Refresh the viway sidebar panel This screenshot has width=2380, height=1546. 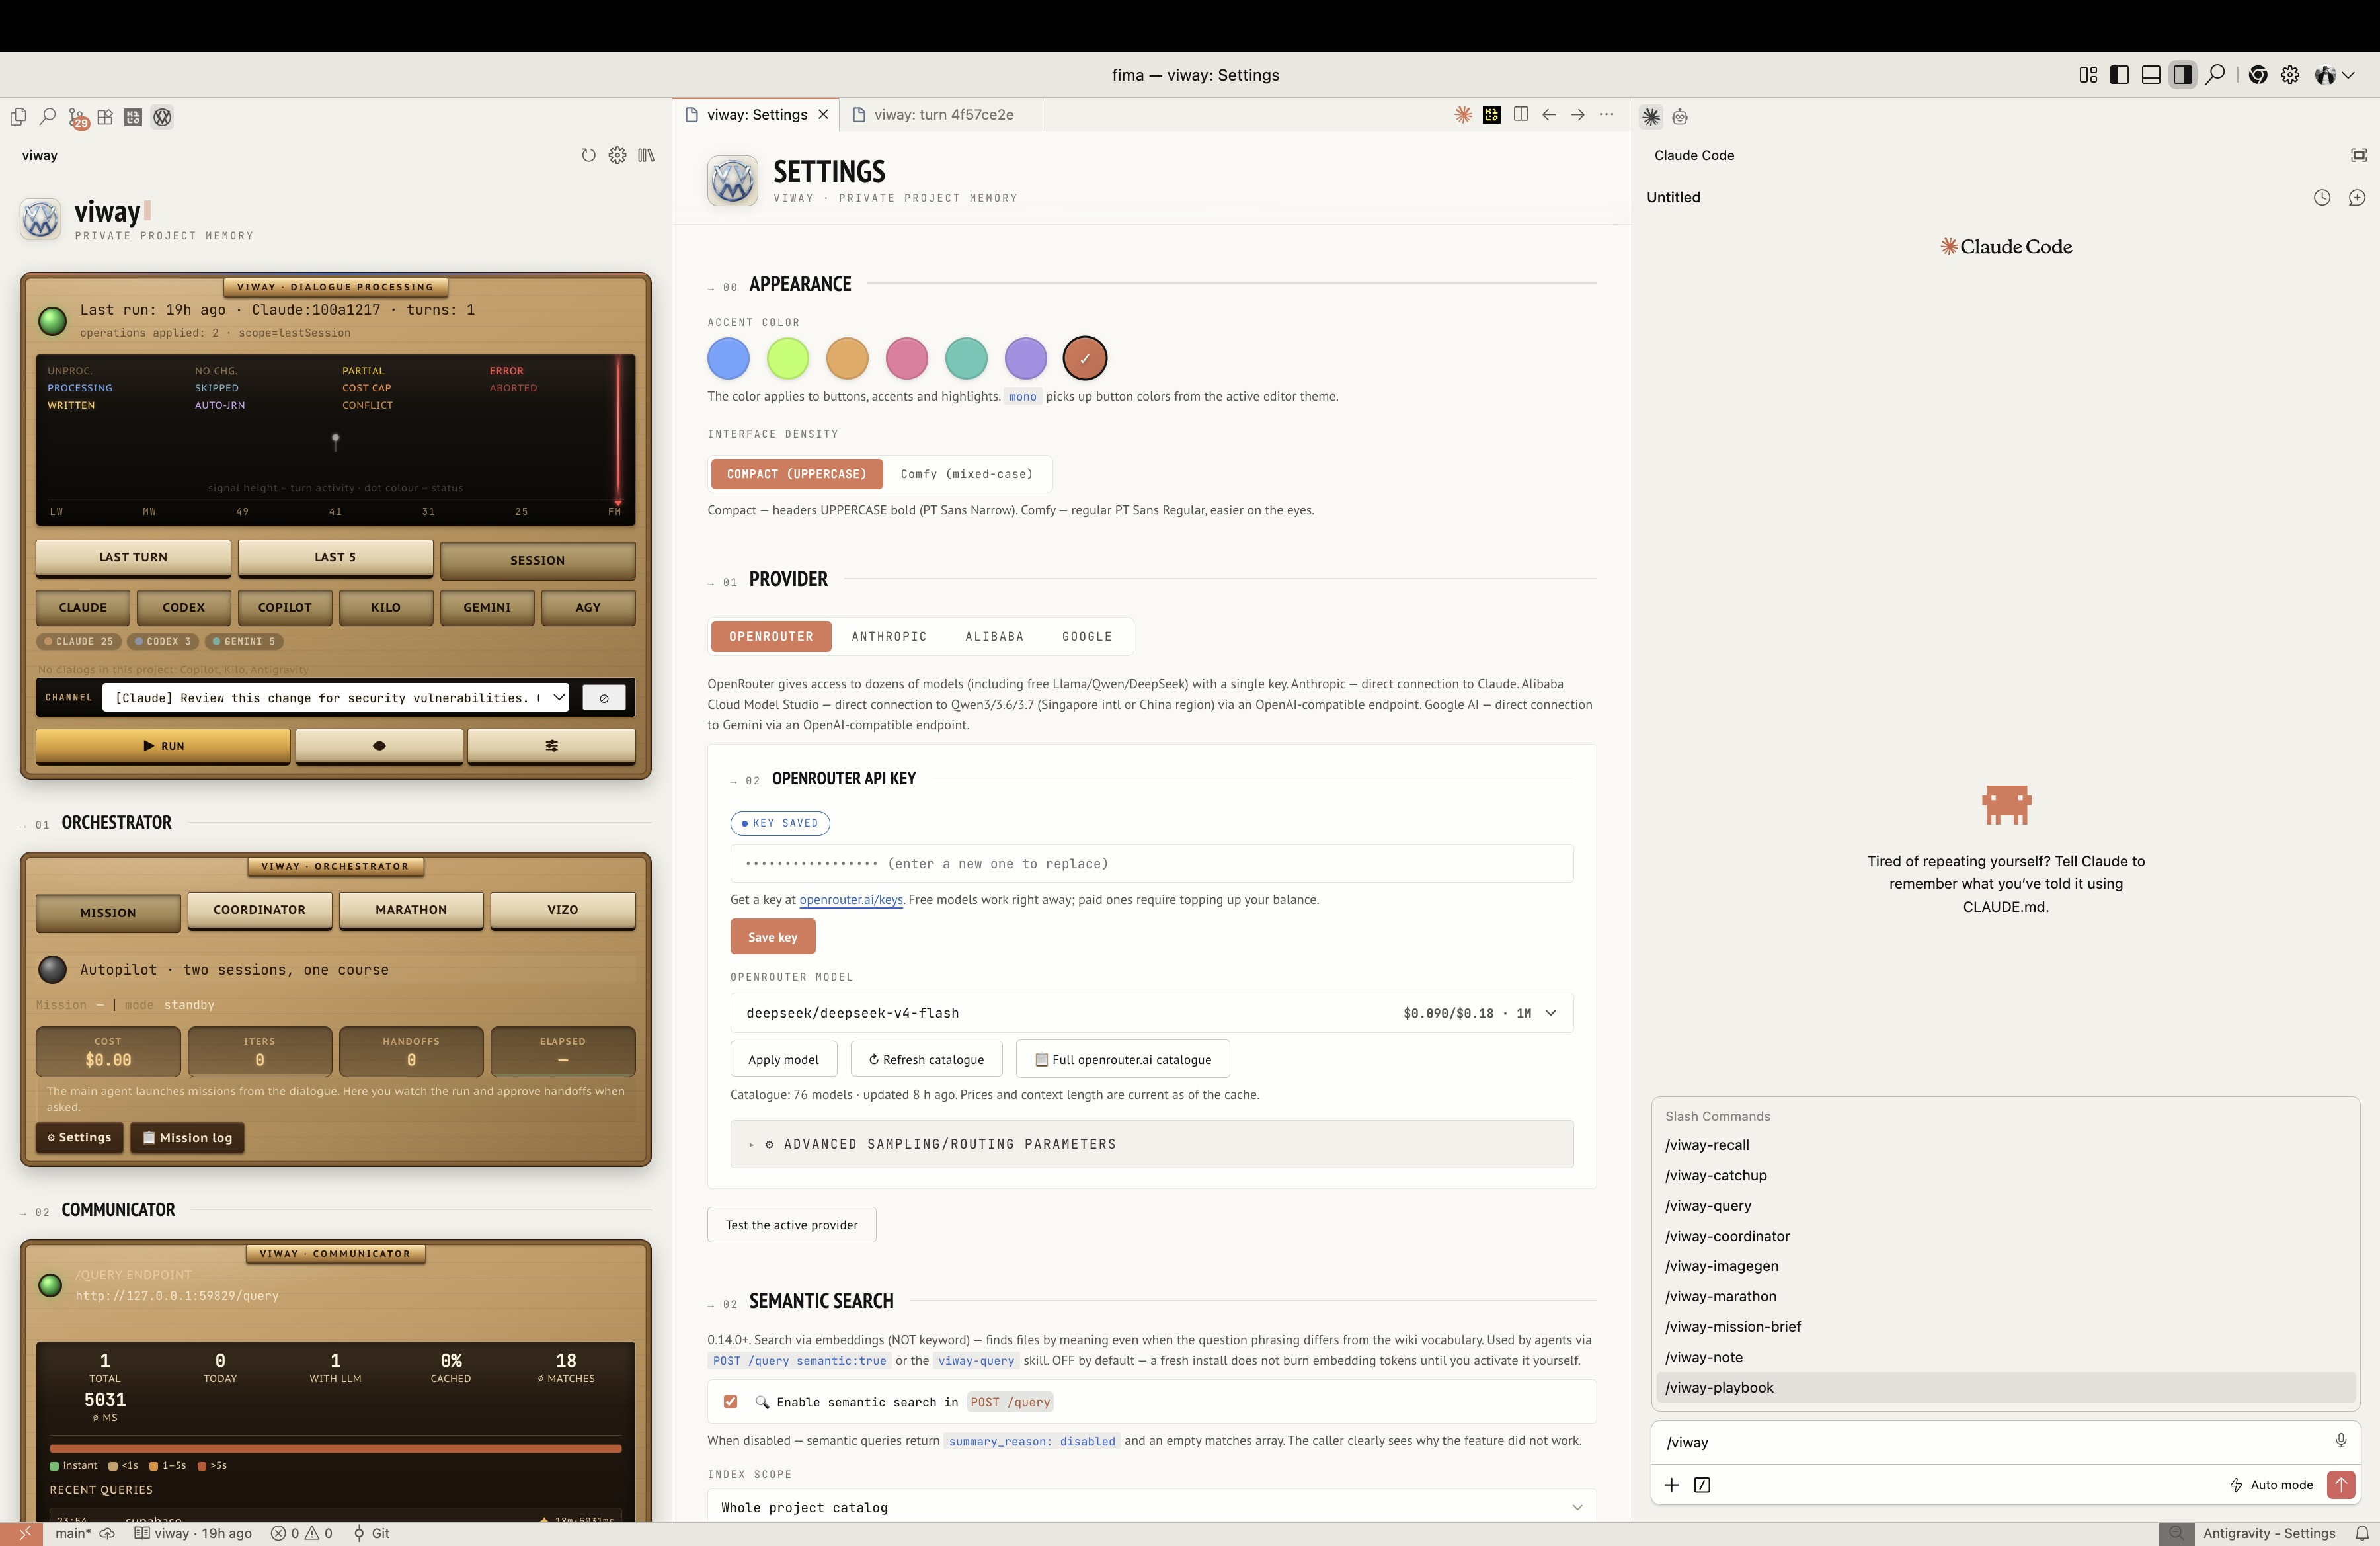(x=589, y=155)
